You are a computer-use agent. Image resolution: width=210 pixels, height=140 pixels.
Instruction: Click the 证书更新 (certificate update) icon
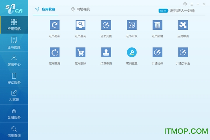(x=54, y=25)
